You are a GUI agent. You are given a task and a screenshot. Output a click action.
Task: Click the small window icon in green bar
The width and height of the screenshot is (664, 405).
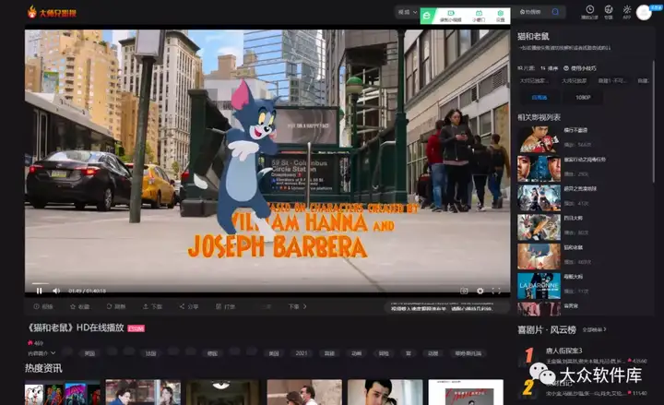479,14
